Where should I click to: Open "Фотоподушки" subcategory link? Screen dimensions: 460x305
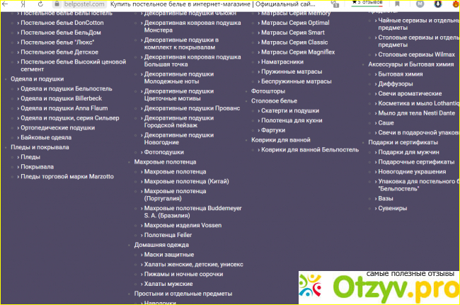pos(163,151)
